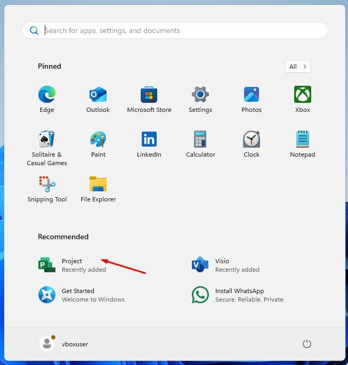Image resolution: width=348 pixels, height=365 pixels.
Task: Launch Notepad from pinned apps
Action: (x=303, y=140)
